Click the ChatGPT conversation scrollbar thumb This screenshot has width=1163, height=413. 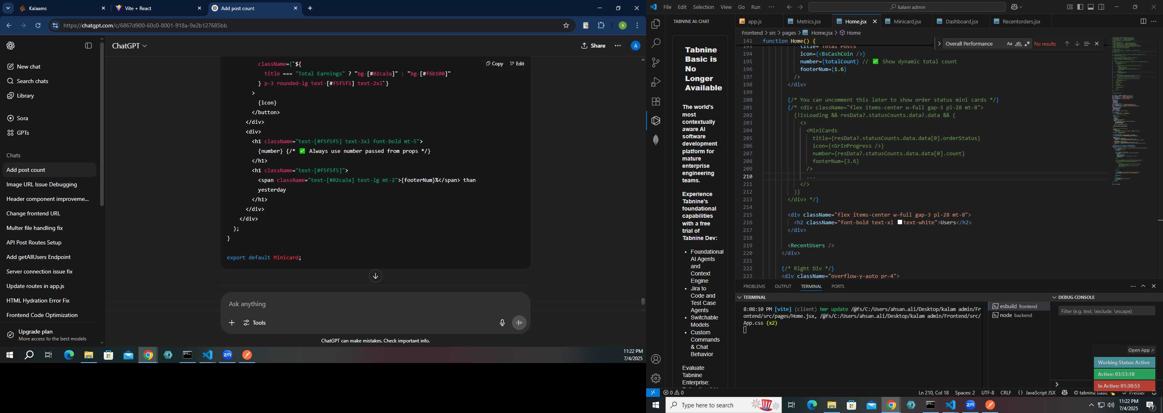[x=642, y=301]
